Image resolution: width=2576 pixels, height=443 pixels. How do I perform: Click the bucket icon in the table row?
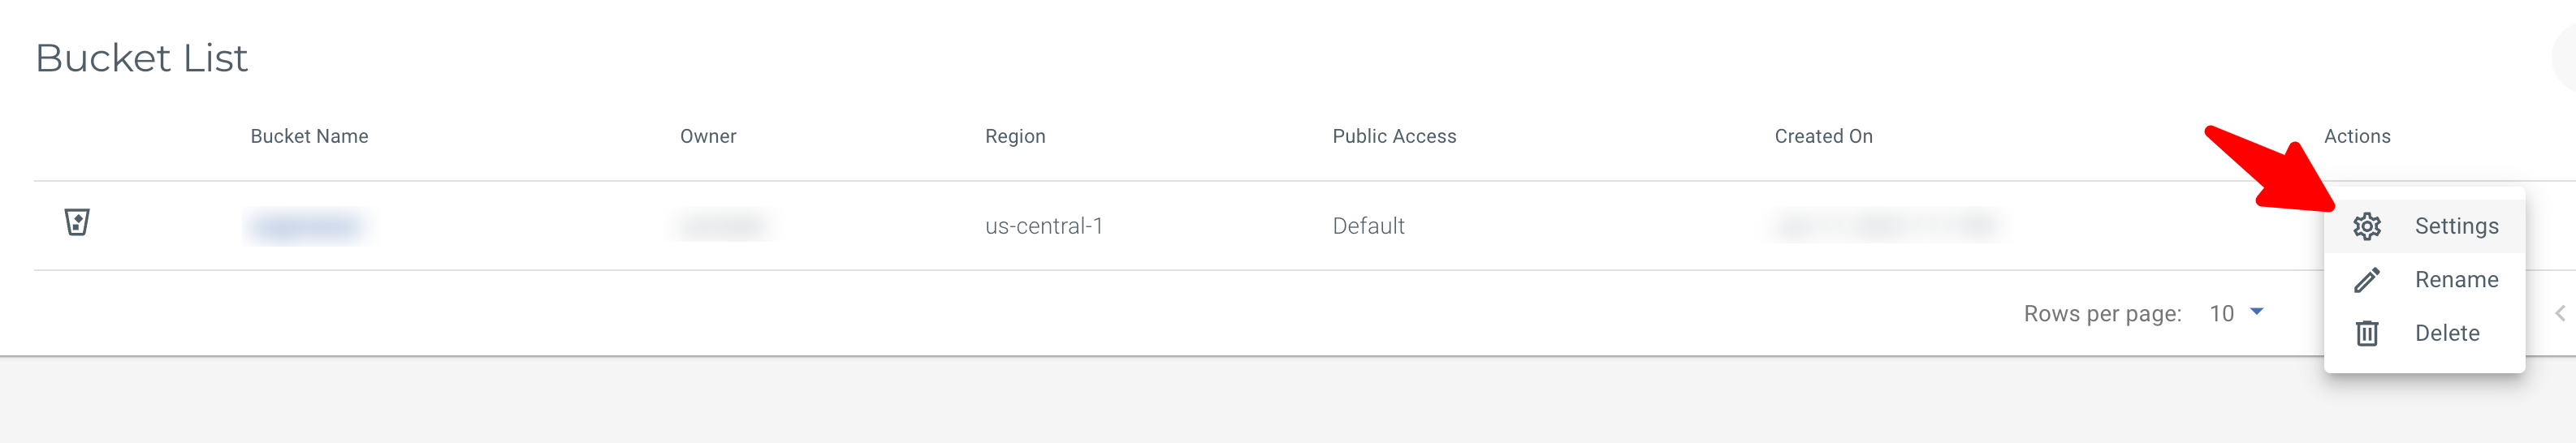77,222
